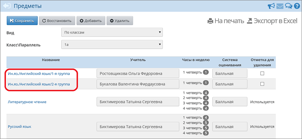Click the help question mark icon
Screen dimensions: 302x139
click(x=296, y=6)
